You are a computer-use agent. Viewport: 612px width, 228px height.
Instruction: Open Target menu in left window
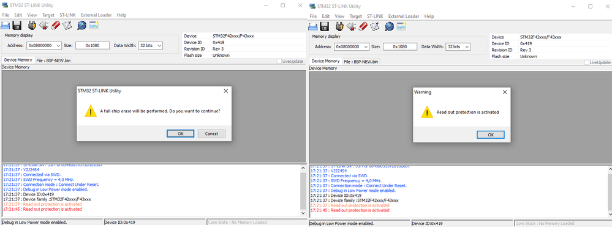tap(48, 15)
